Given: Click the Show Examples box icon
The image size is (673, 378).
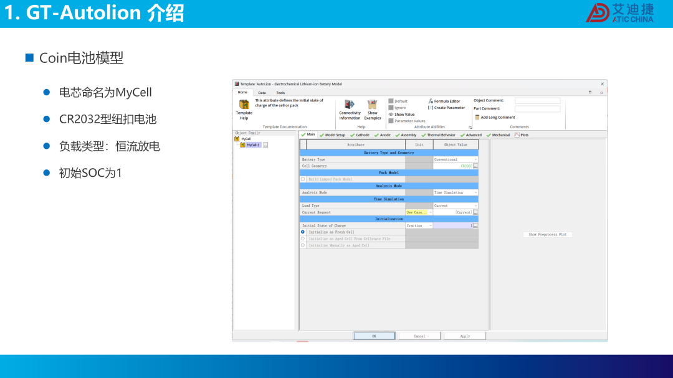Looking at the screenshot, I should [372, 104].
